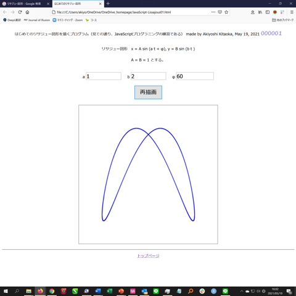The height and width of the screenshot is (296, 296).
Task: Reload the page with the refresh icon
Action: (20, 12)
